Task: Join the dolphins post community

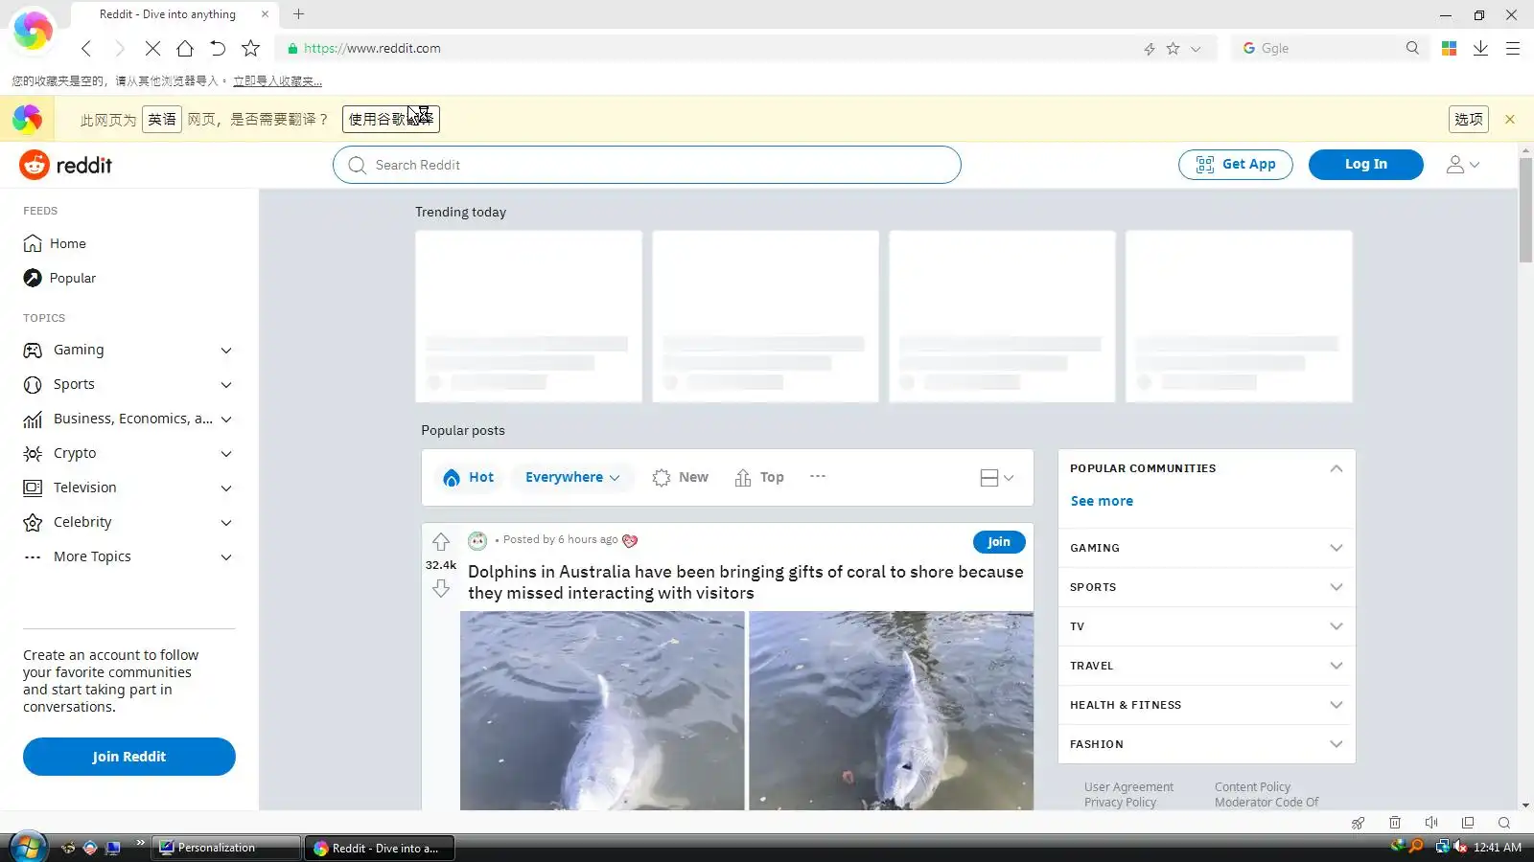Action: (x=999, y=542)
